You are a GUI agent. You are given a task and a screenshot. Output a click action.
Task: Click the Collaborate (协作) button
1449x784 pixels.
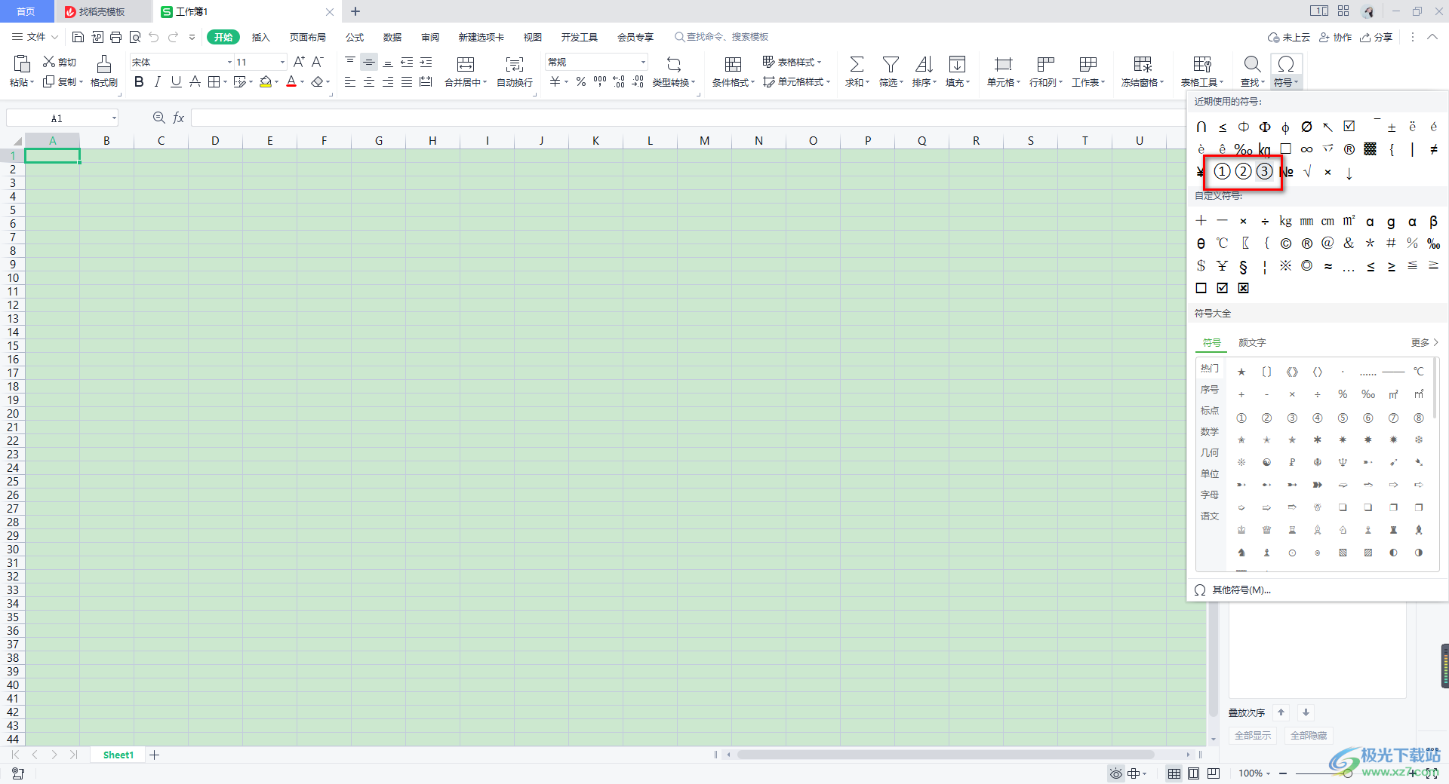[x=1335, y=37]
